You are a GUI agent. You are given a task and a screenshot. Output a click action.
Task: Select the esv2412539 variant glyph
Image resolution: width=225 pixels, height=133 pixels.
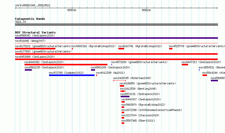point(123,91)
